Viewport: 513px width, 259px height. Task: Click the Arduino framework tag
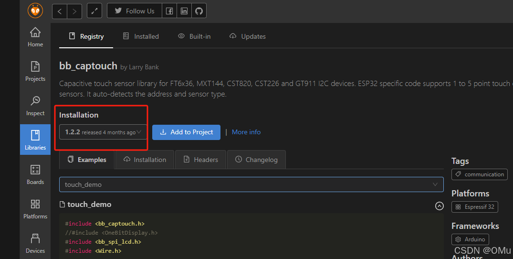(470, 239)
